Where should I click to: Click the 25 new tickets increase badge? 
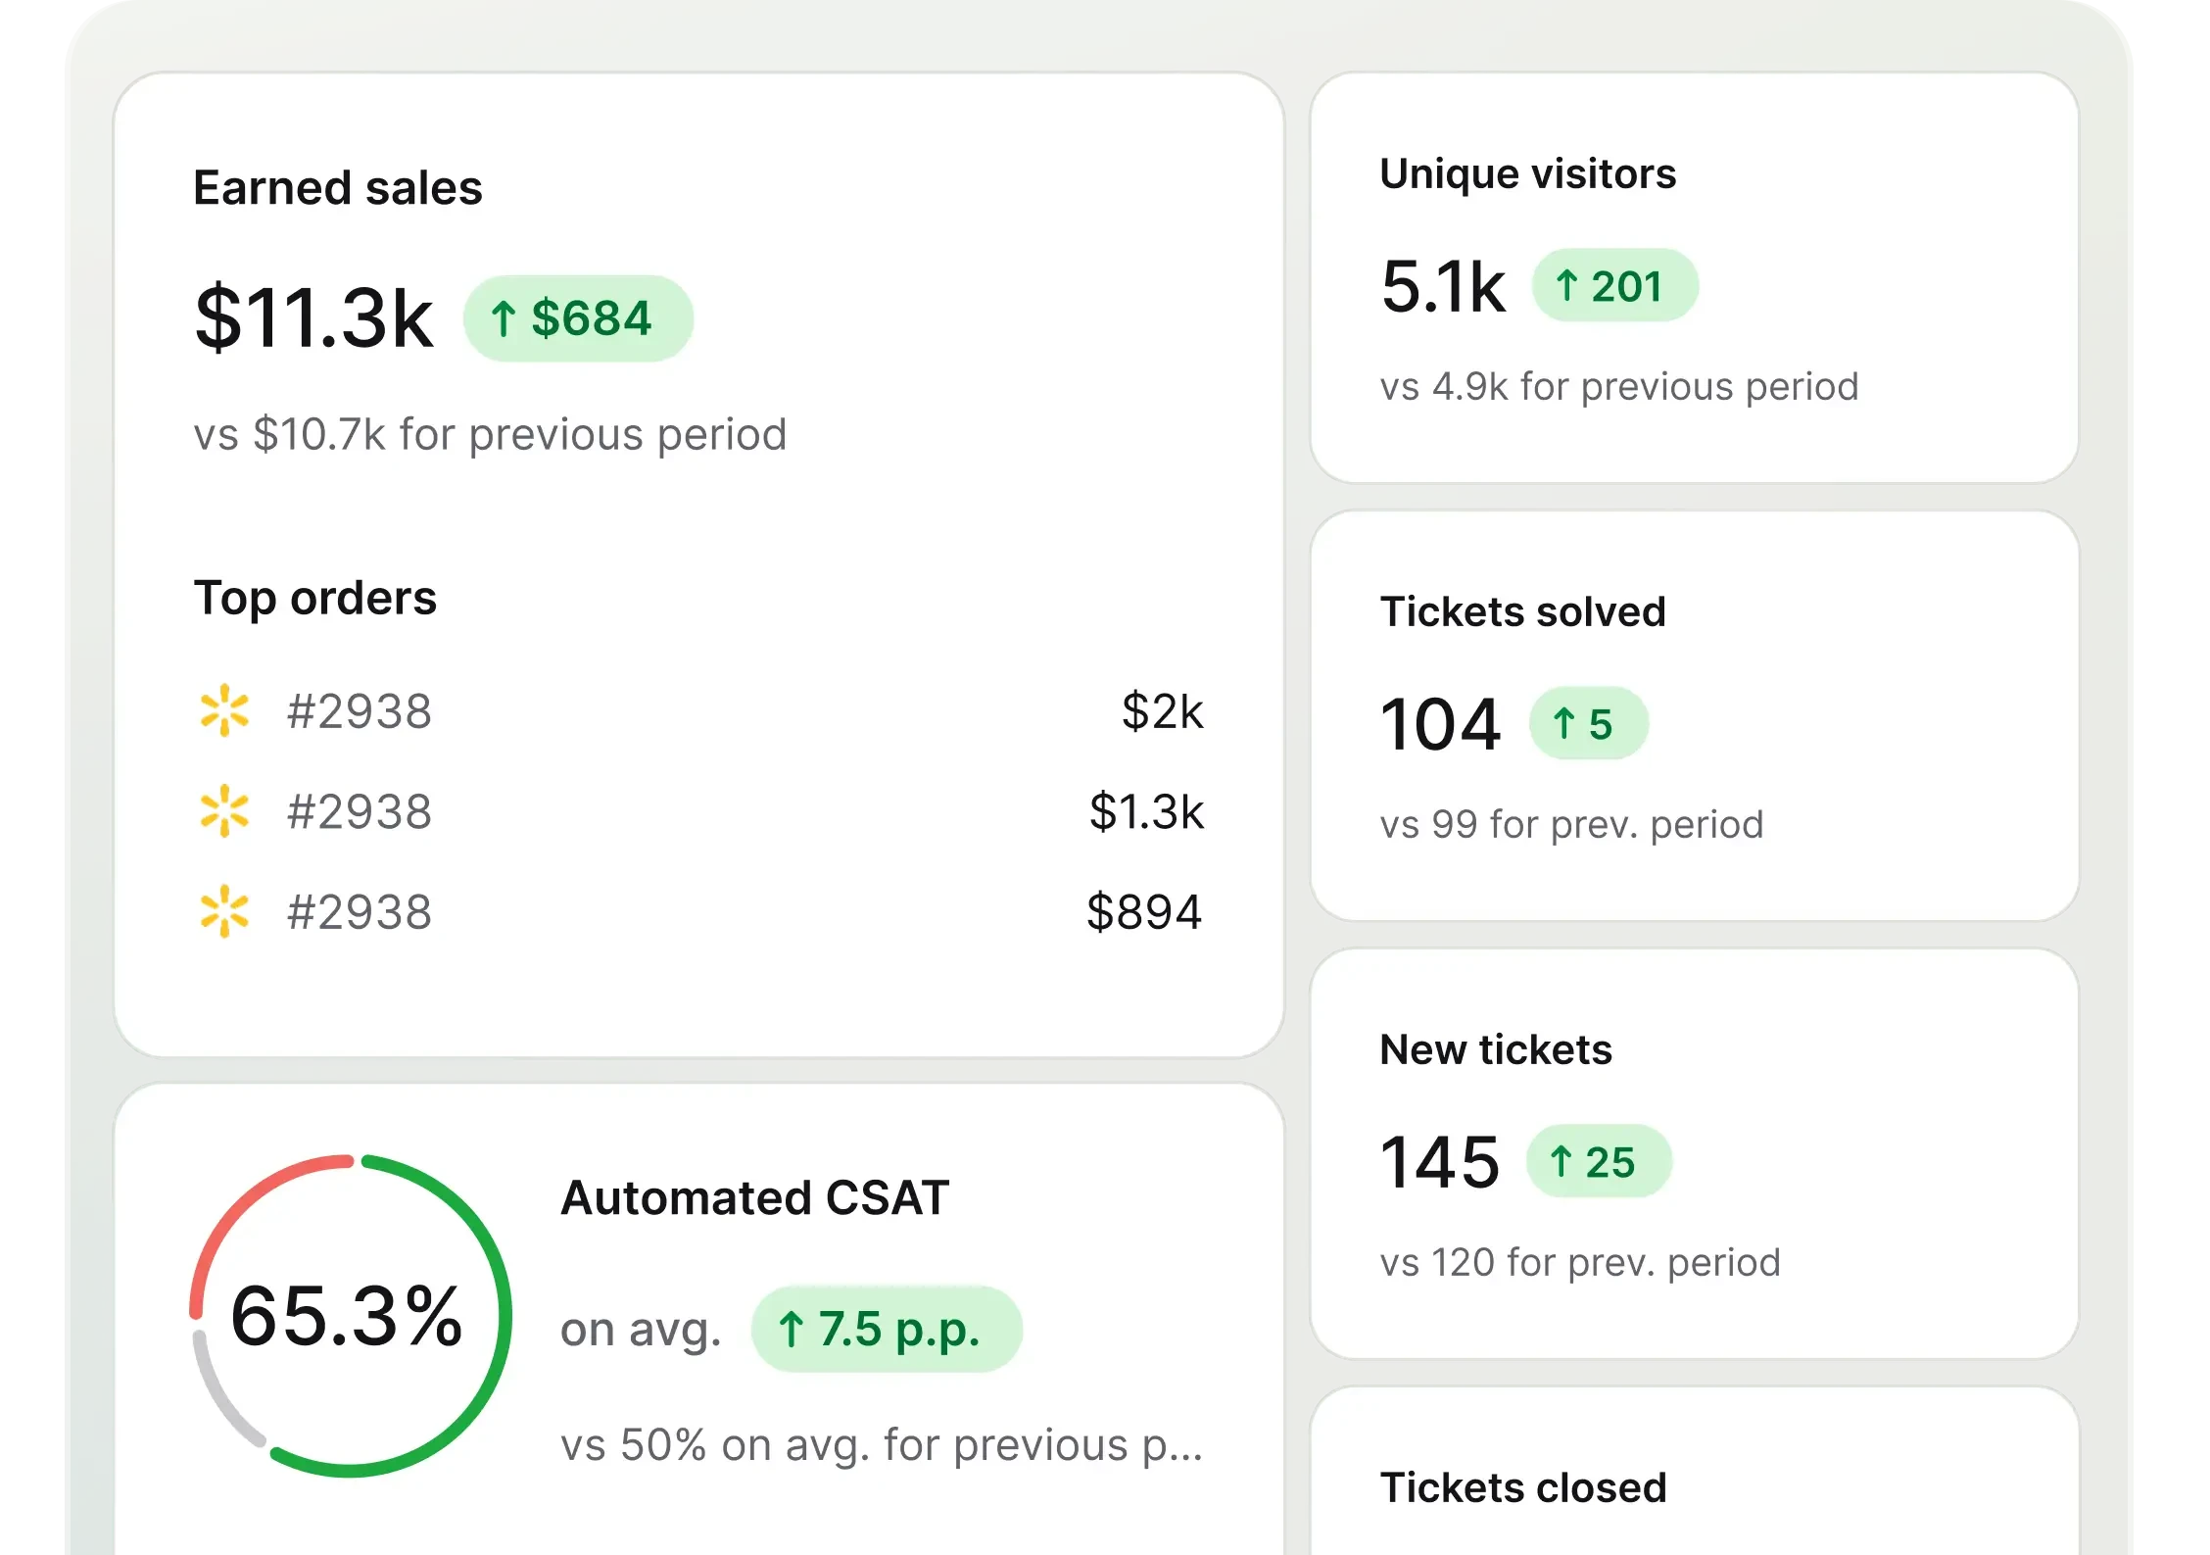(x=1599, y=1162)
